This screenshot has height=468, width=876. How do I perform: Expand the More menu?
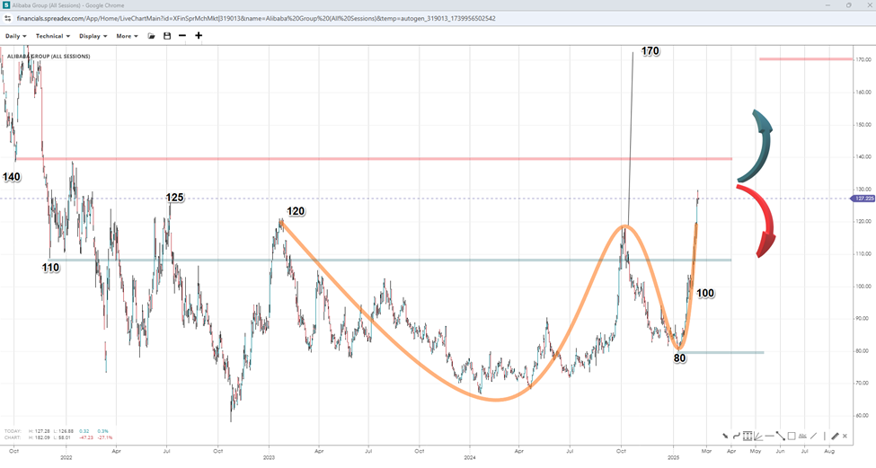[x=127, y=36]
